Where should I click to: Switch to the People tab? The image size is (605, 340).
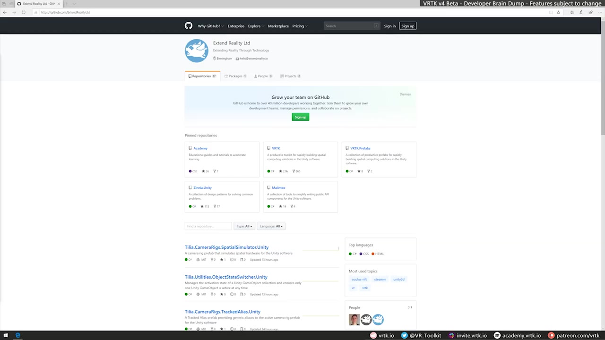[262, 76]
